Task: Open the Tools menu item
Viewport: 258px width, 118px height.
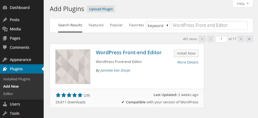Action: pos(22,113)
